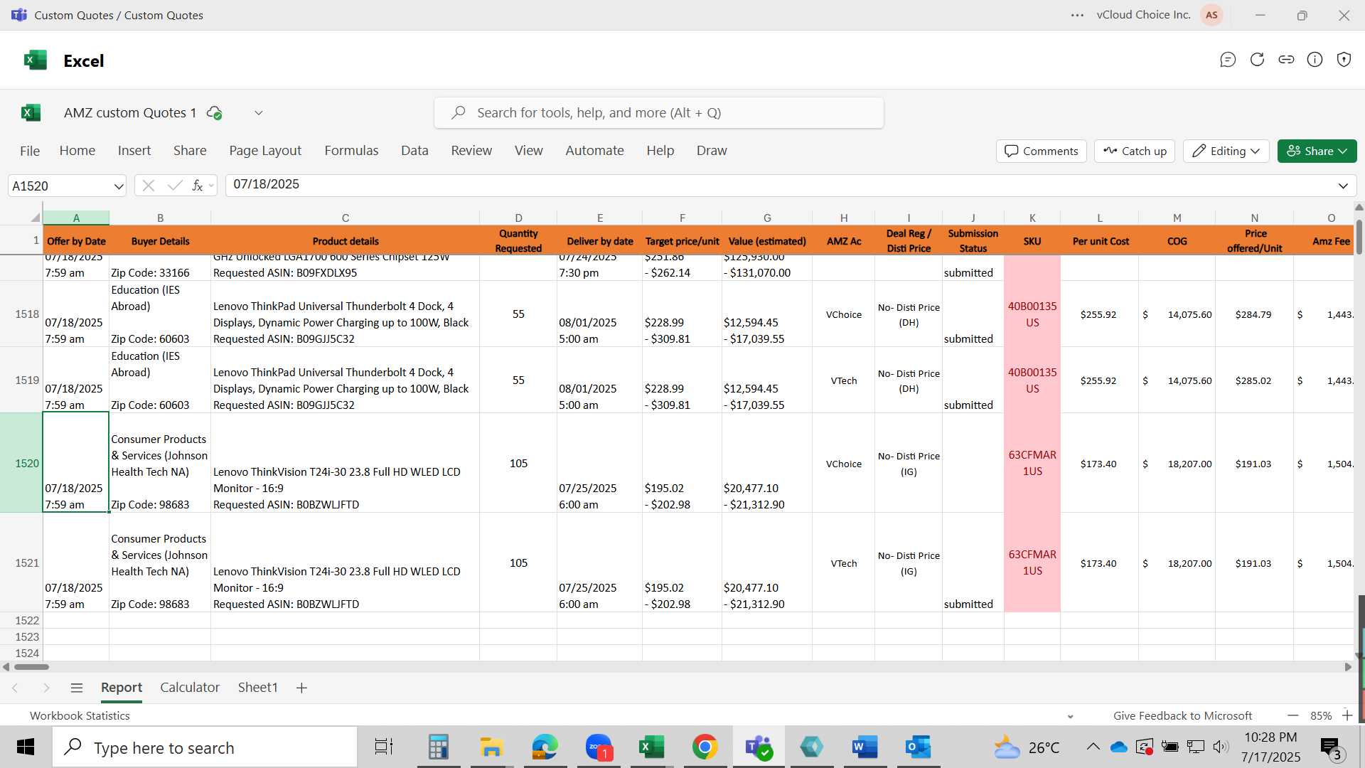Zoom out with the minus icon

[x=1292, y=715]
